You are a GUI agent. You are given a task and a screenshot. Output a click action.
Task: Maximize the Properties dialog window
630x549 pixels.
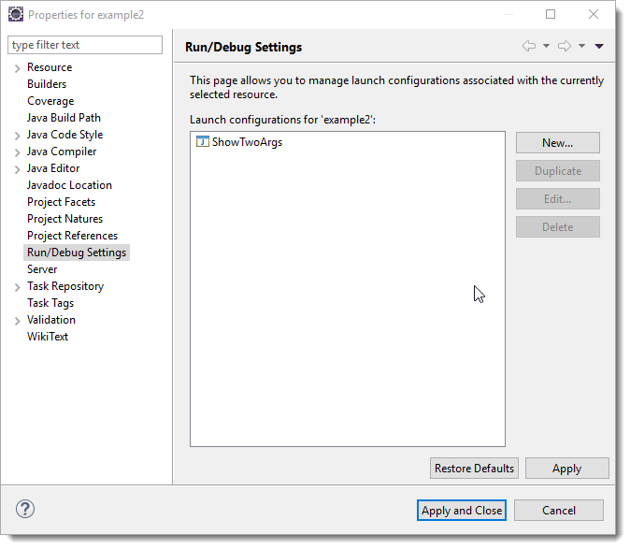coord(551,14)
